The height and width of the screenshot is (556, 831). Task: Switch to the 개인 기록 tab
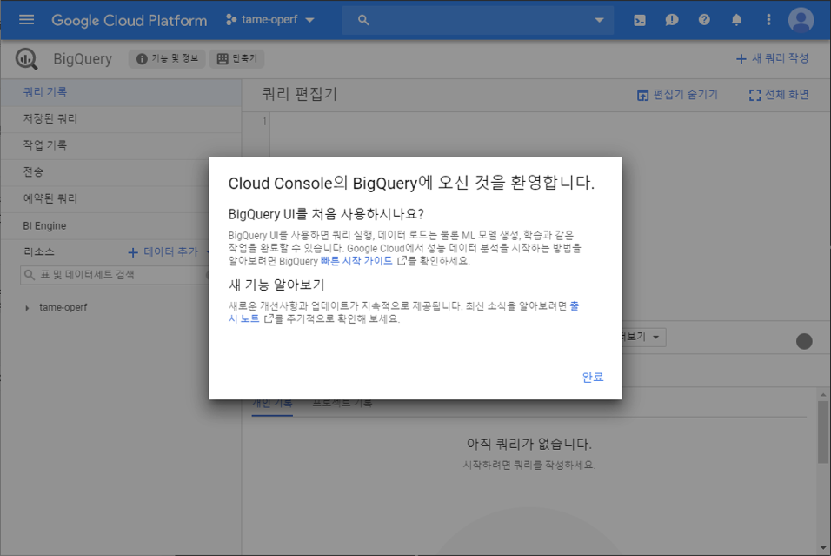click(x=272, y=405)
